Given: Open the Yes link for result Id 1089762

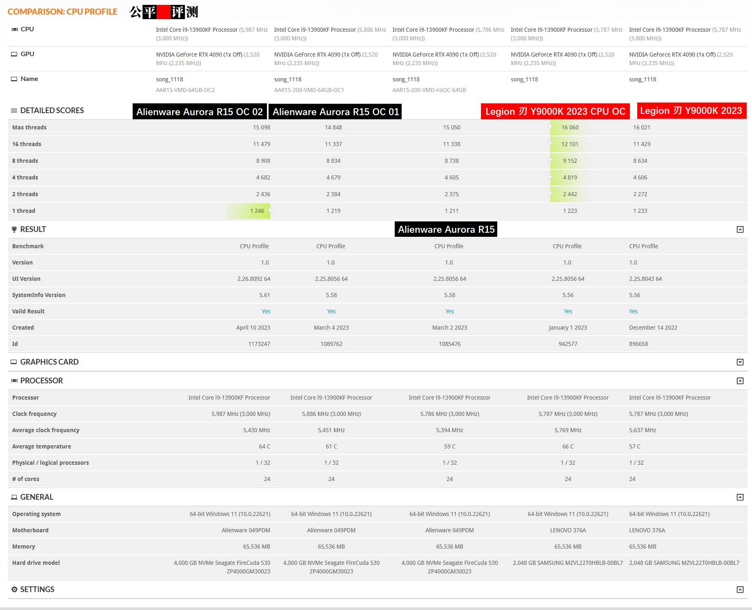Looking at the screenshot, I should click(x=331, y=311).
